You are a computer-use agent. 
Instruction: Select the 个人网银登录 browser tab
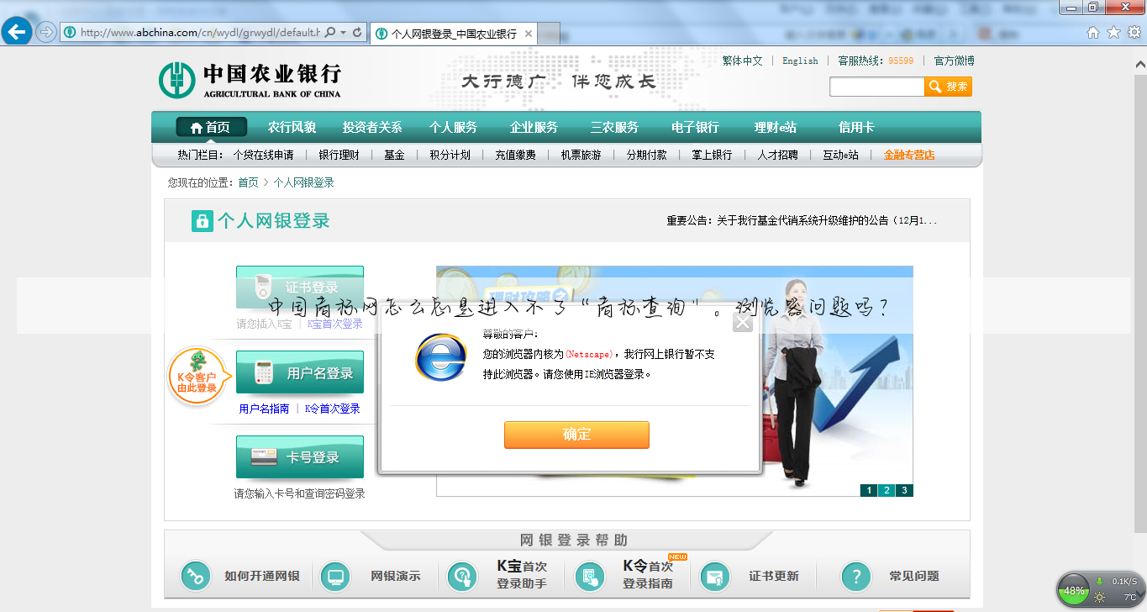pyautogui.click(x=454, y=34)
